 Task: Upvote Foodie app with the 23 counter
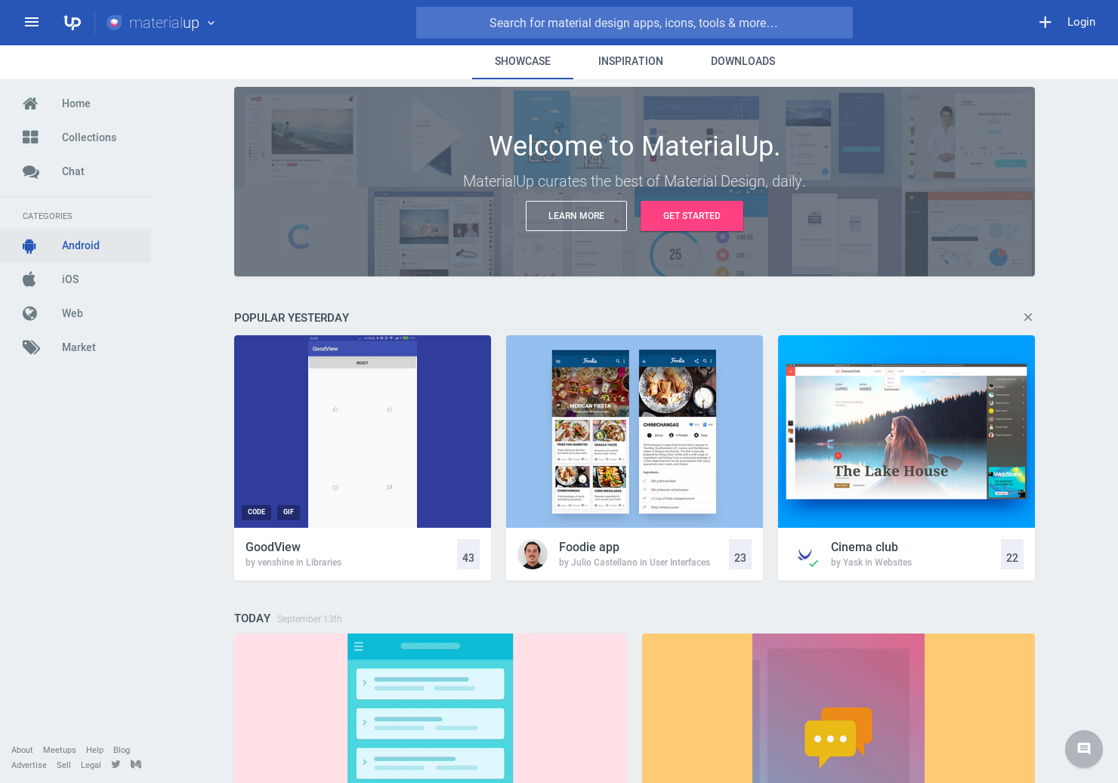740,554
